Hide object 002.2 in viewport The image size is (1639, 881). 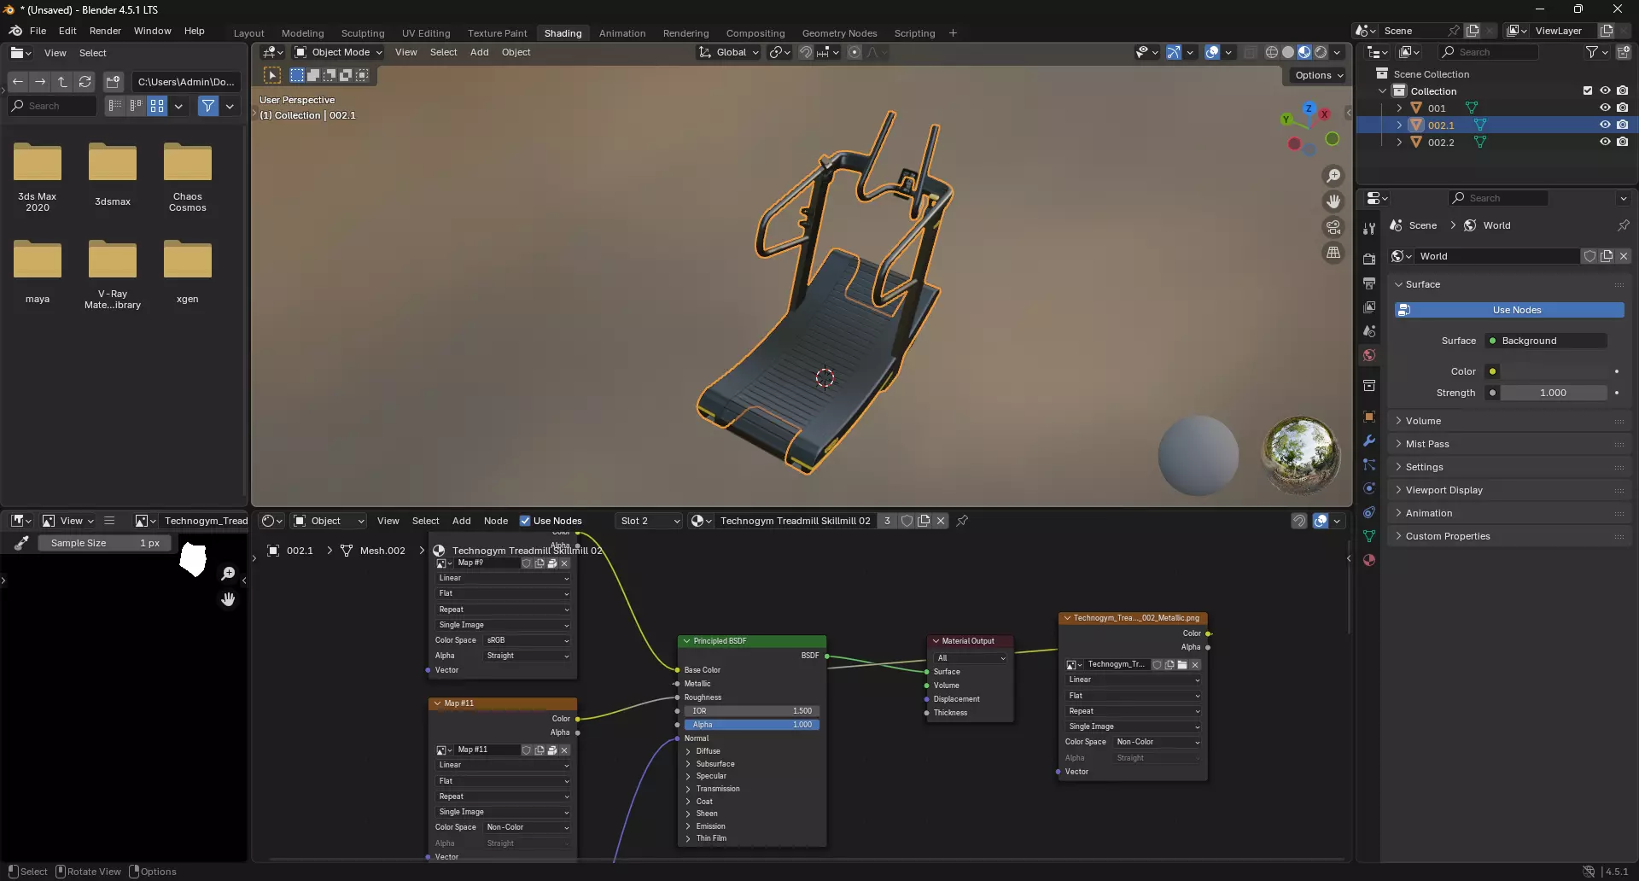[1605, 143]
